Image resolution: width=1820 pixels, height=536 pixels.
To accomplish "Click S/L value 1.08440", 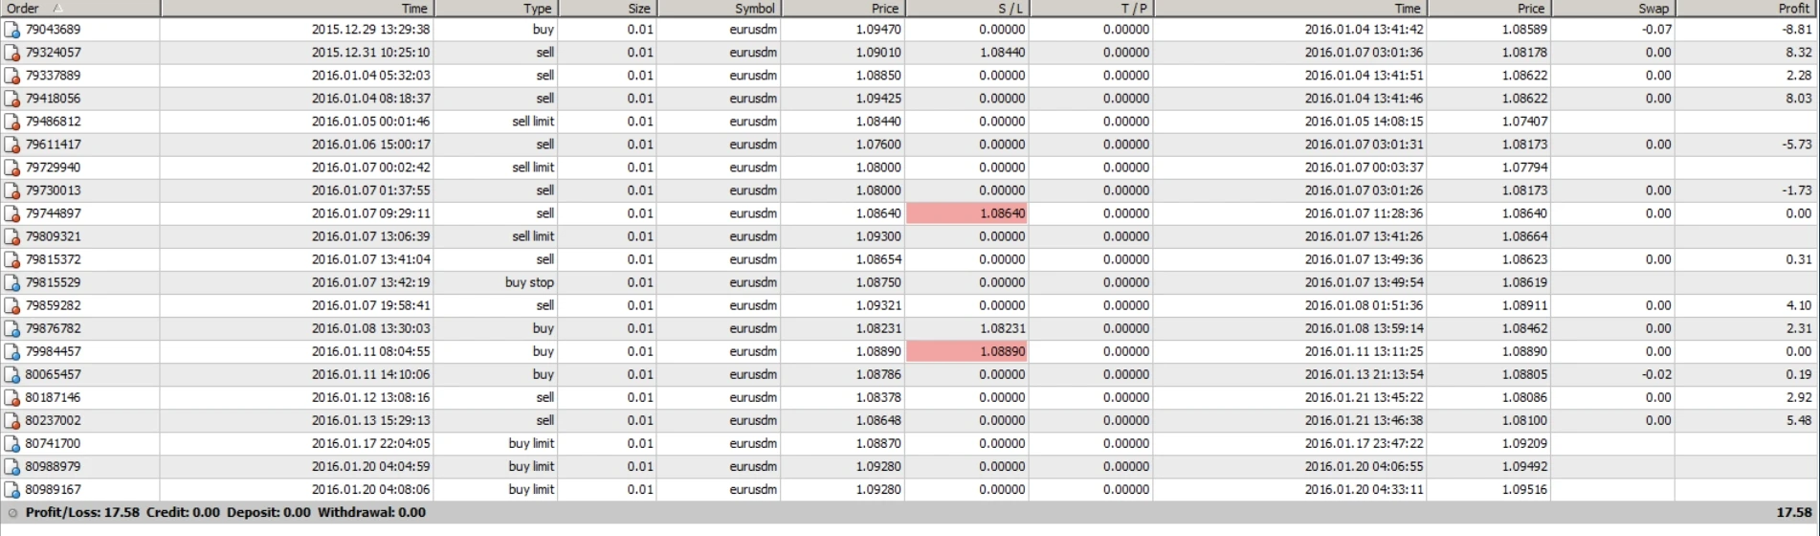I will coord(1002,53).
